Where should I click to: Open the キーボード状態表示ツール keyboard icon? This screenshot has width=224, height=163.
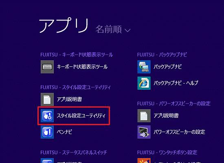click(47, 67)
